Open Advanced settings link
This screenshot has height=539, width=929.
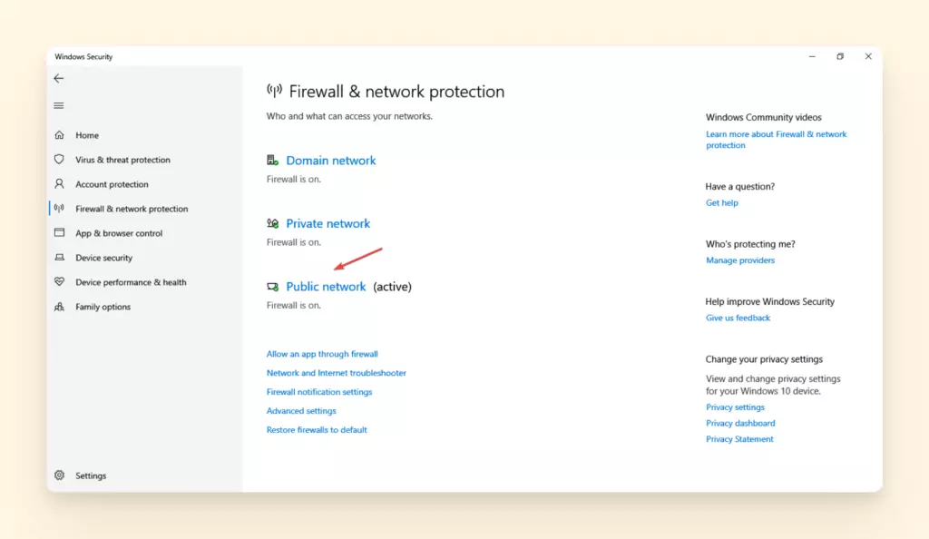coord(301,410)
